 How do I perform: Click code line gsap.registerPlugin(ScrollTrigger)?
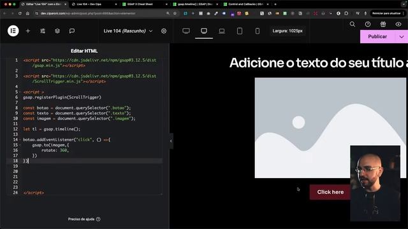click(62, 97)
